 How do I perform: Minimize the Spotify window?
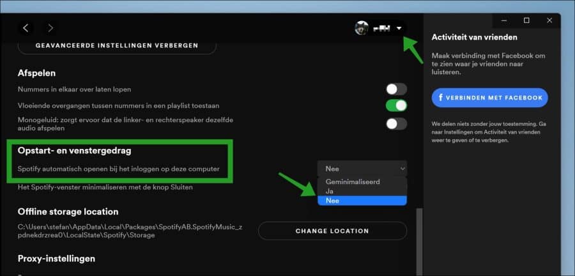pyautogui.click(x=504, y=20)
